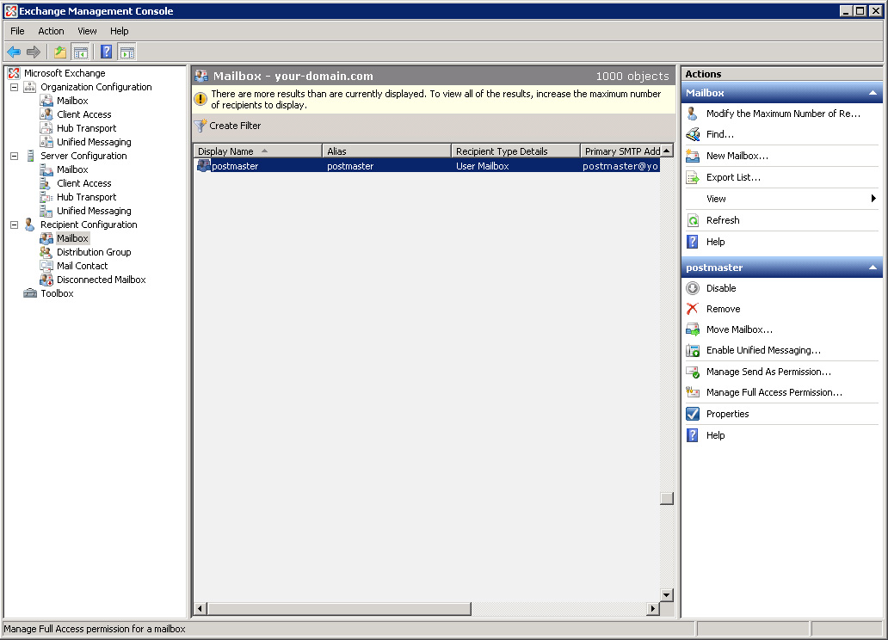Click the Manage Full Access Permission icon
Viewport: 888px width, 640px height.
(x=693, y=392)
